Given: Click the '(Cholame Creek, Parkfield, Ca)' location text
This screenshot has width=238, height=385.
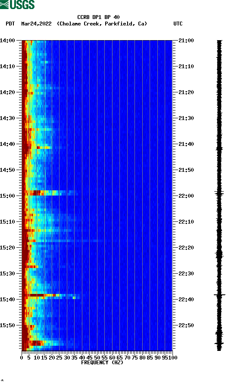Looking at the screenshot, I should (102, 24).
